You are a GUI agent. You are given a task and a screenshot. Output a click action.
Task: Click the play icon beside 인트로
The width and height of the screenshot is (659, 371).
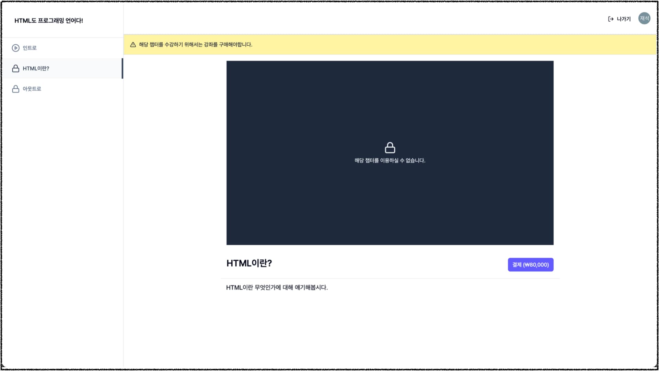click(15, 48)
